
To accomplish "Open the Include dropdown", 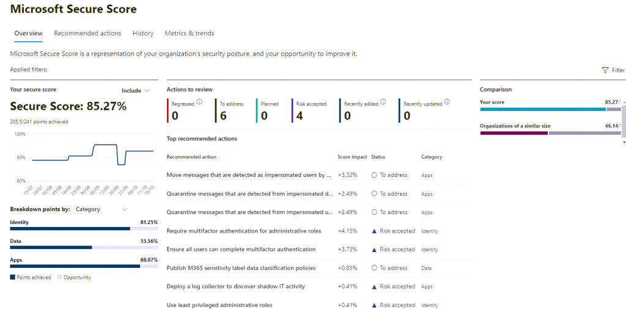I will [135, 91].
